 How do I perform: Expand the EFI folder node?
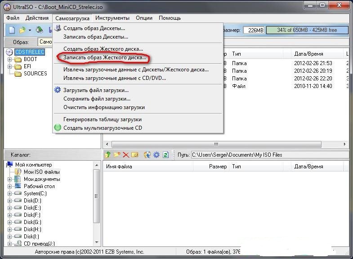click(10, 66)
